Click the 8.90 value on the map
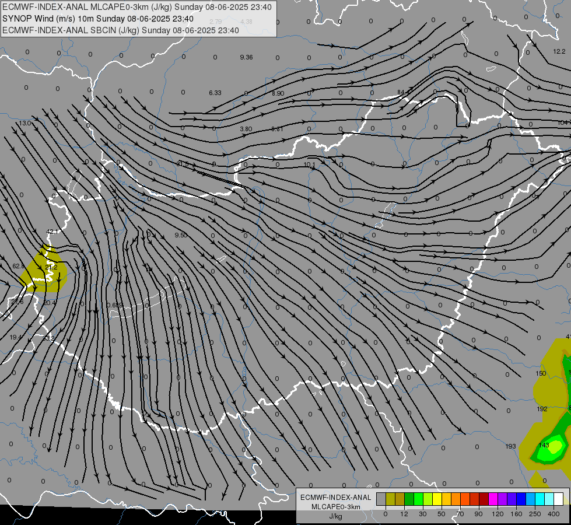 click(x=278, y=93)
